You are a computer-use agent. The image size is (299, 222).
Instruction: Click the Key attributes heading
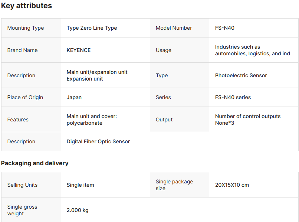pos(26,6)
